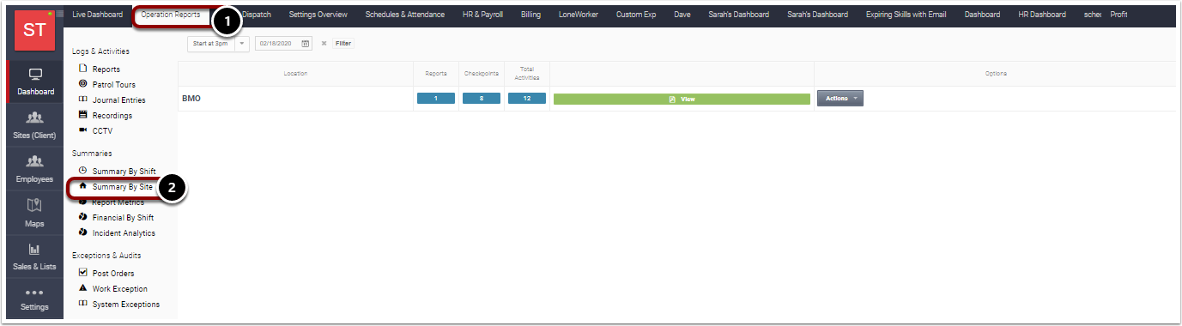The height and width of the screenshot is (326, 1182).
Task: Click the BMO location name
Action: click(191, 99)
